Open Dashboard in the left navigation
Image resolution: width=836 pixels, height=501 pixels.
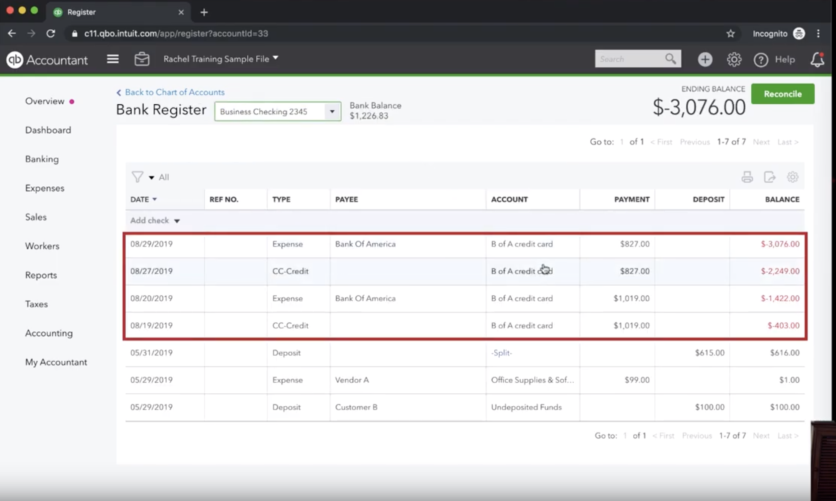[x=48, y=130]
